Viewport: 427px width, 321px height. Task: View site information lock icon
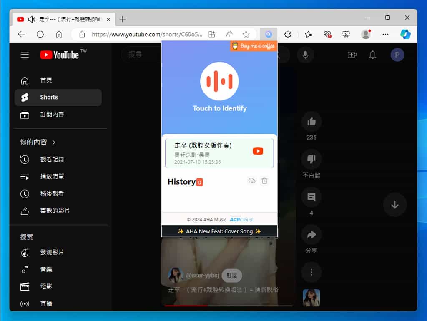pyautogui.click(x=82, y=34)
